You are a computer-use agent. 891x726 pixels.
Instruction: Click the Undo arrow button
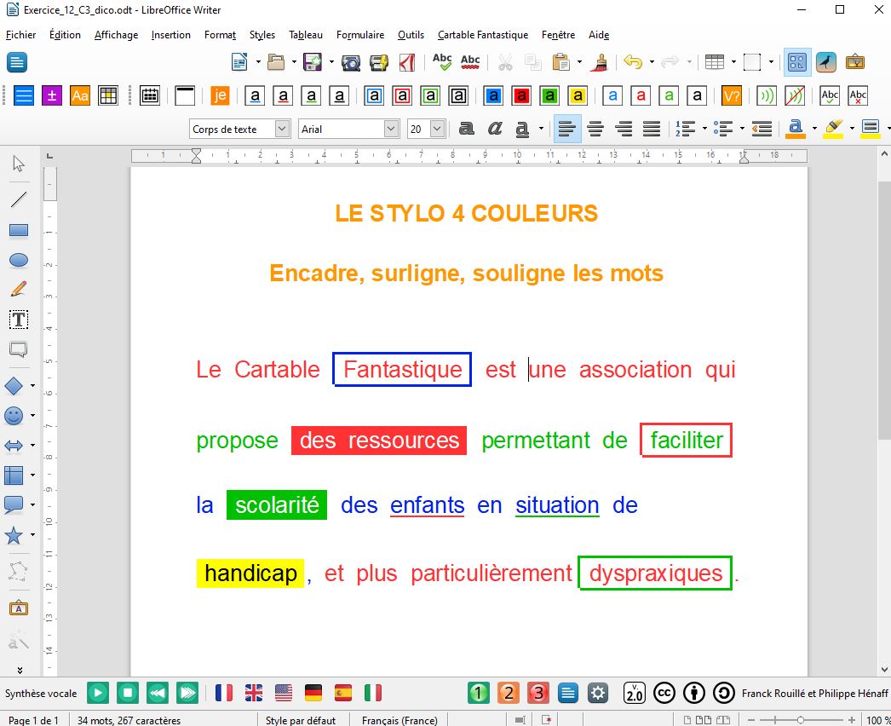click(x=632, y=62)
